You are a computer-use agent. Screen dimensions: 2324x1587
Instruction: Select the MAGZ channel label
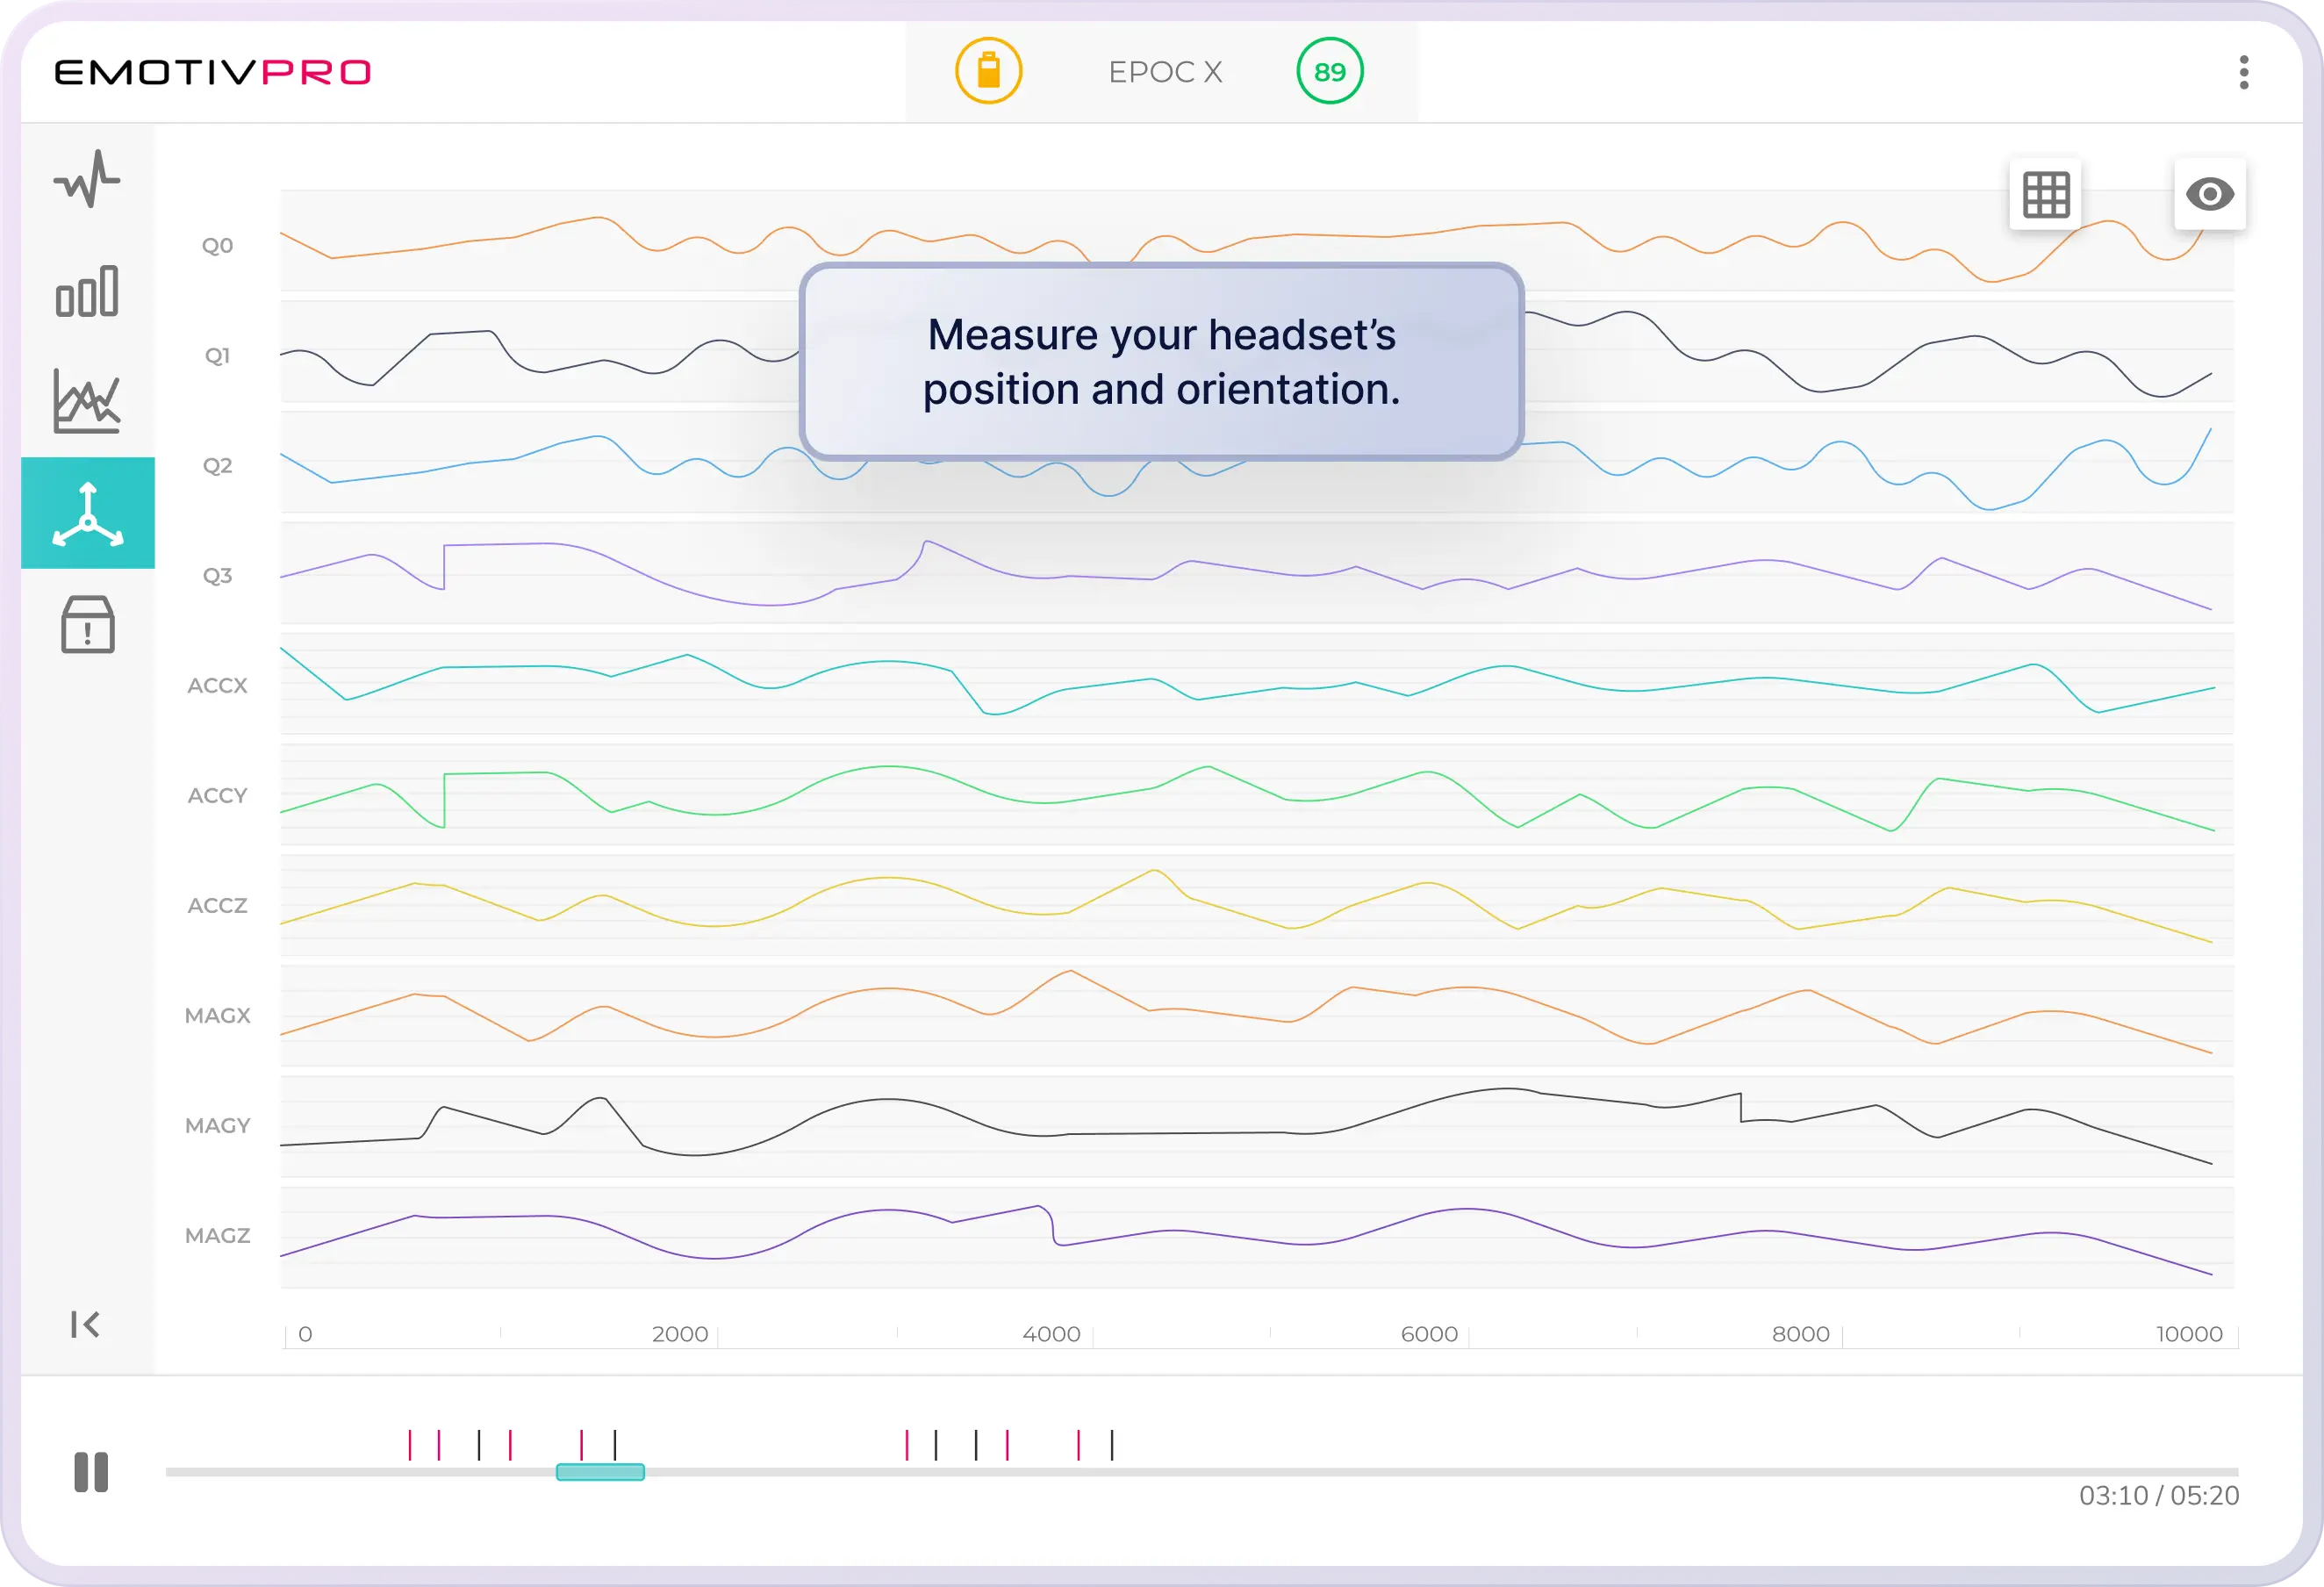tap(217, 1236)
